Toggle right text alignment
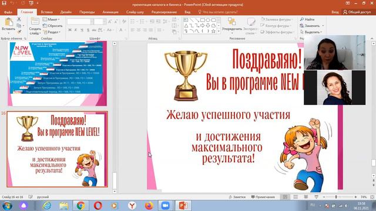This screenshot has height=211, width=376. pos(145,30)
